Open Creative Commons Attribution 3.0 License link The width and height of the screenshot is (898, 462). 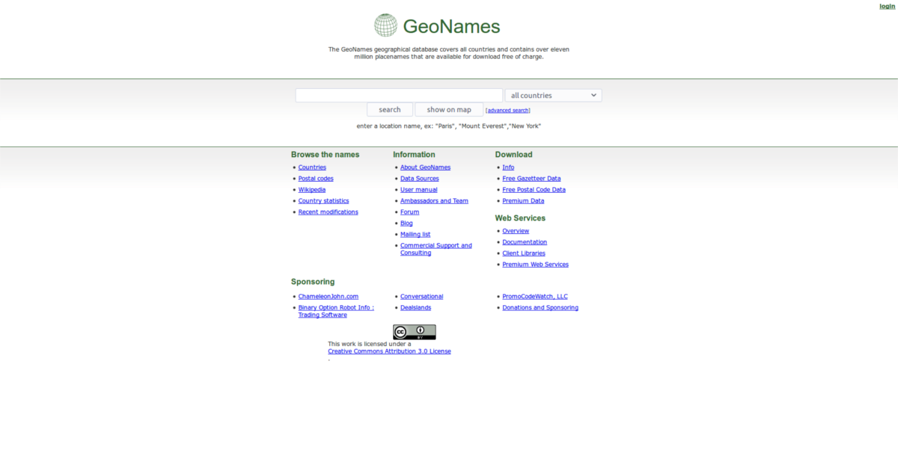point(389,351)
